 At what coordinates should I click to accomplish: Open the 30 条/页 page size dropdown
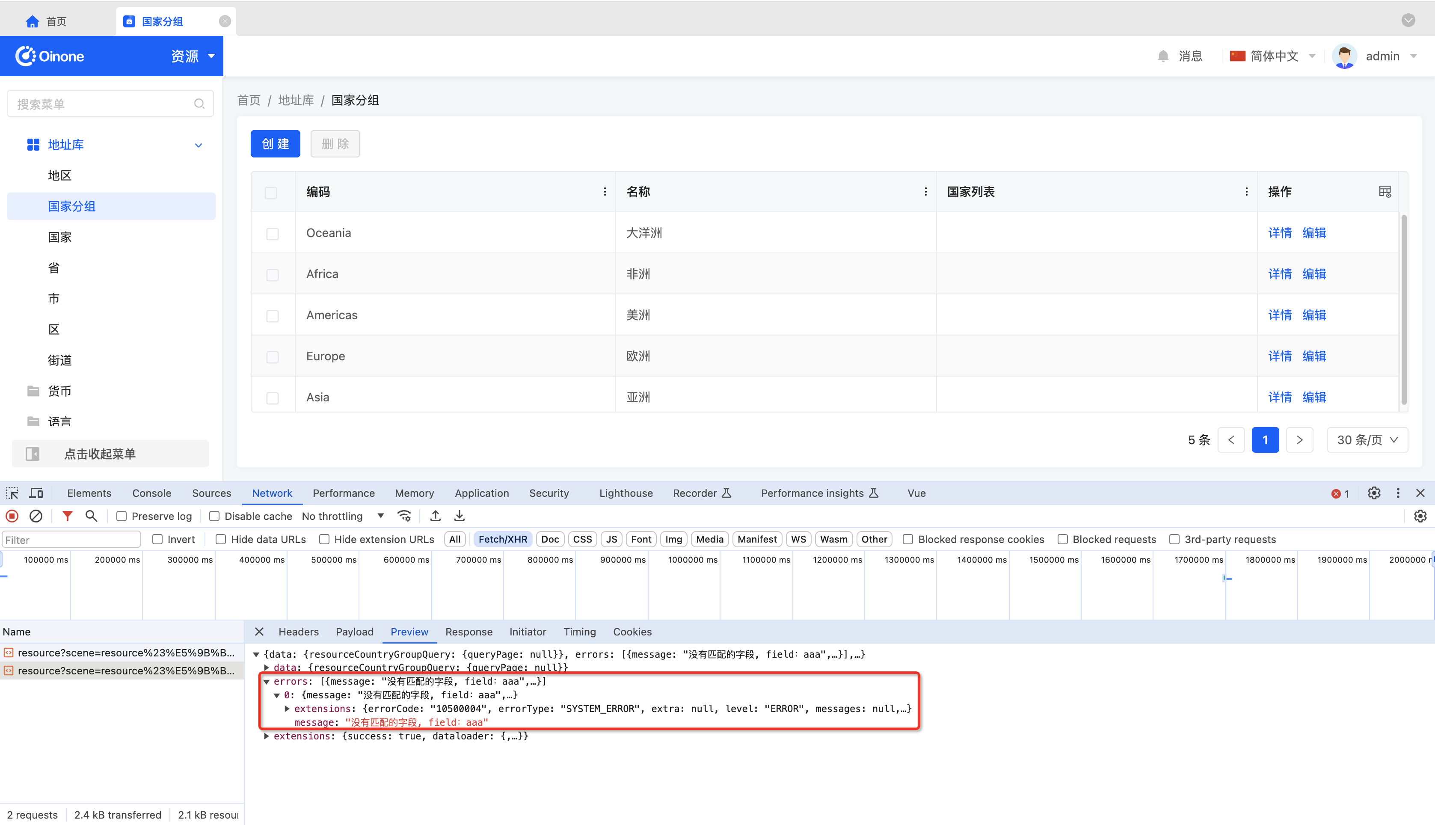[x=1367, y=440]
